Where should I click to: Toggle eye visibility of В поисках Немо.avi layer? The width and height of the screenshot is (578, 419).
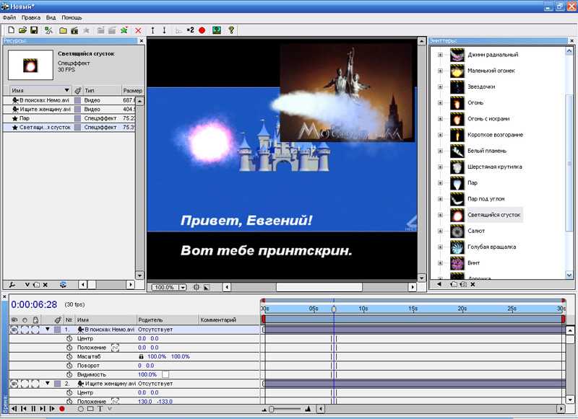point(14,330)
